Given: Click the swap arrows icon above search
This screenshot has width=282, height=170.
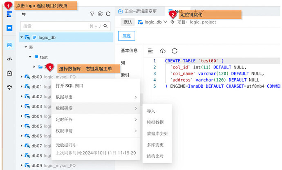Looking at the screenshot, I should click(x=24, y=14).
